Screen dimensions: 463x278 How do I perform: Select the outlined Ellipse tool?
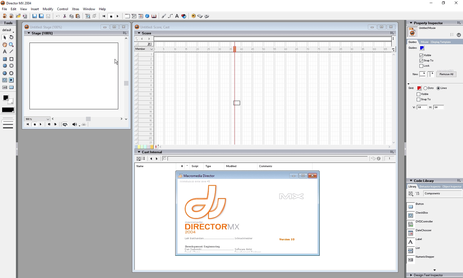11,73
